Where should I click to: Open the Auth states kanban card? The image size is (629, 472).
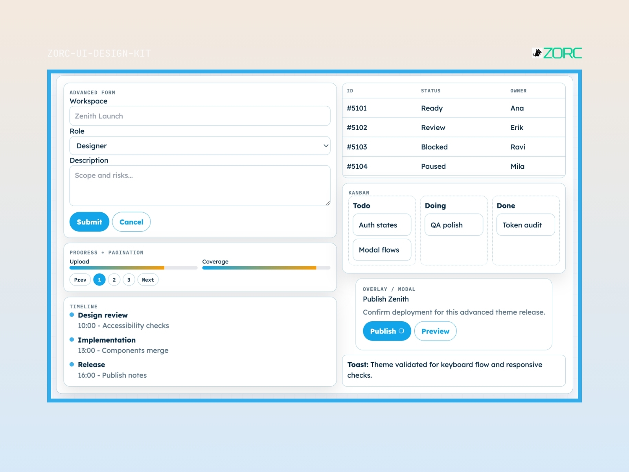382,225
